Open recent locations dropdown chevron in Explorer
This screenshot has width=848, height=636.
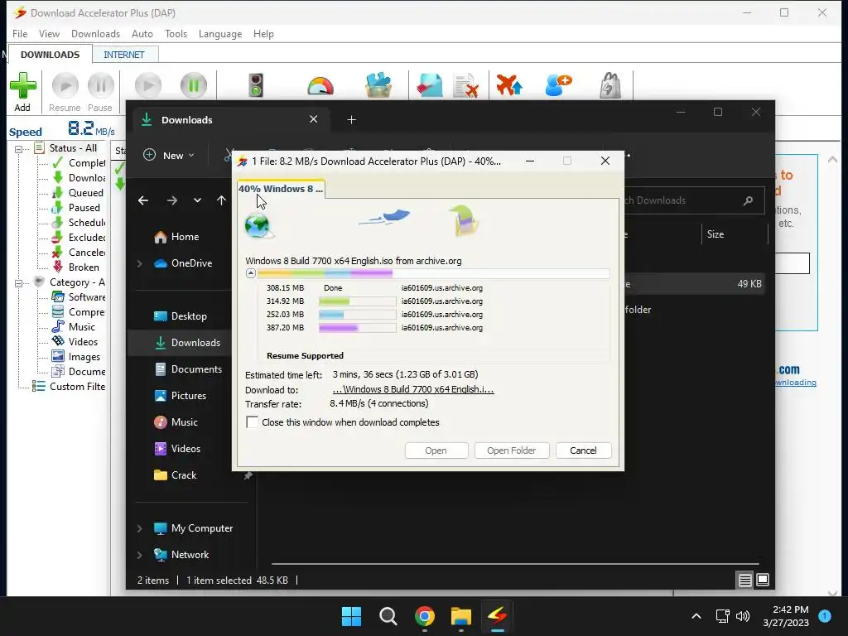point(197,200)
